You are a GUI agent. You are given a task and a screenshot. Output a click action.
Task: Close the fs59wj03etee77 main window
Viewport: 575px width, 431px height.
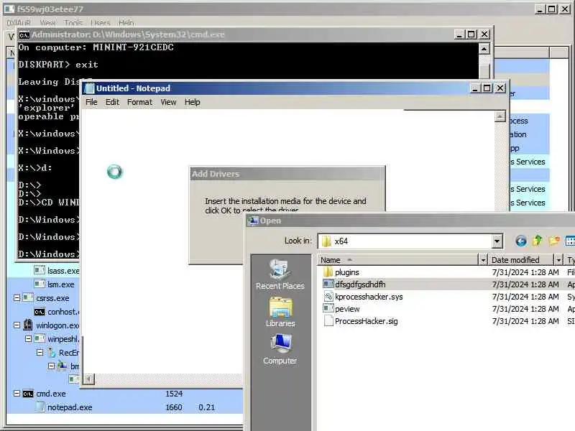point(565,9)
